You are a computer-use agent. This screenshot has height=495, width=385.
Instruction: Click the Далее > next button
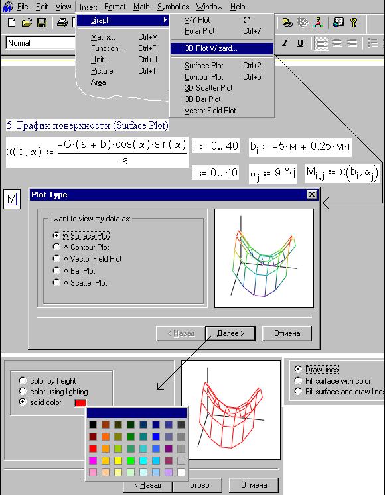(230, 333)
